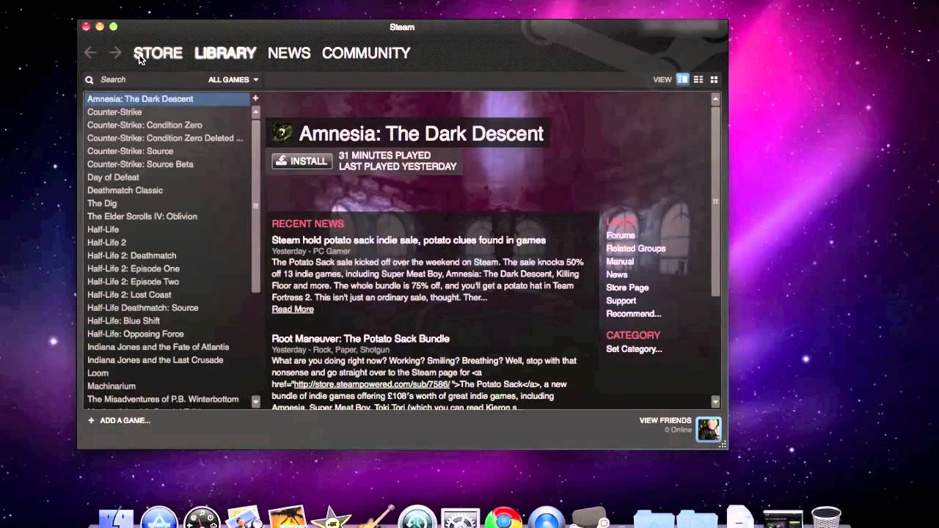The image size is (939, 528).
Task: Click the window resize grip icon
Action: (723, 444)
